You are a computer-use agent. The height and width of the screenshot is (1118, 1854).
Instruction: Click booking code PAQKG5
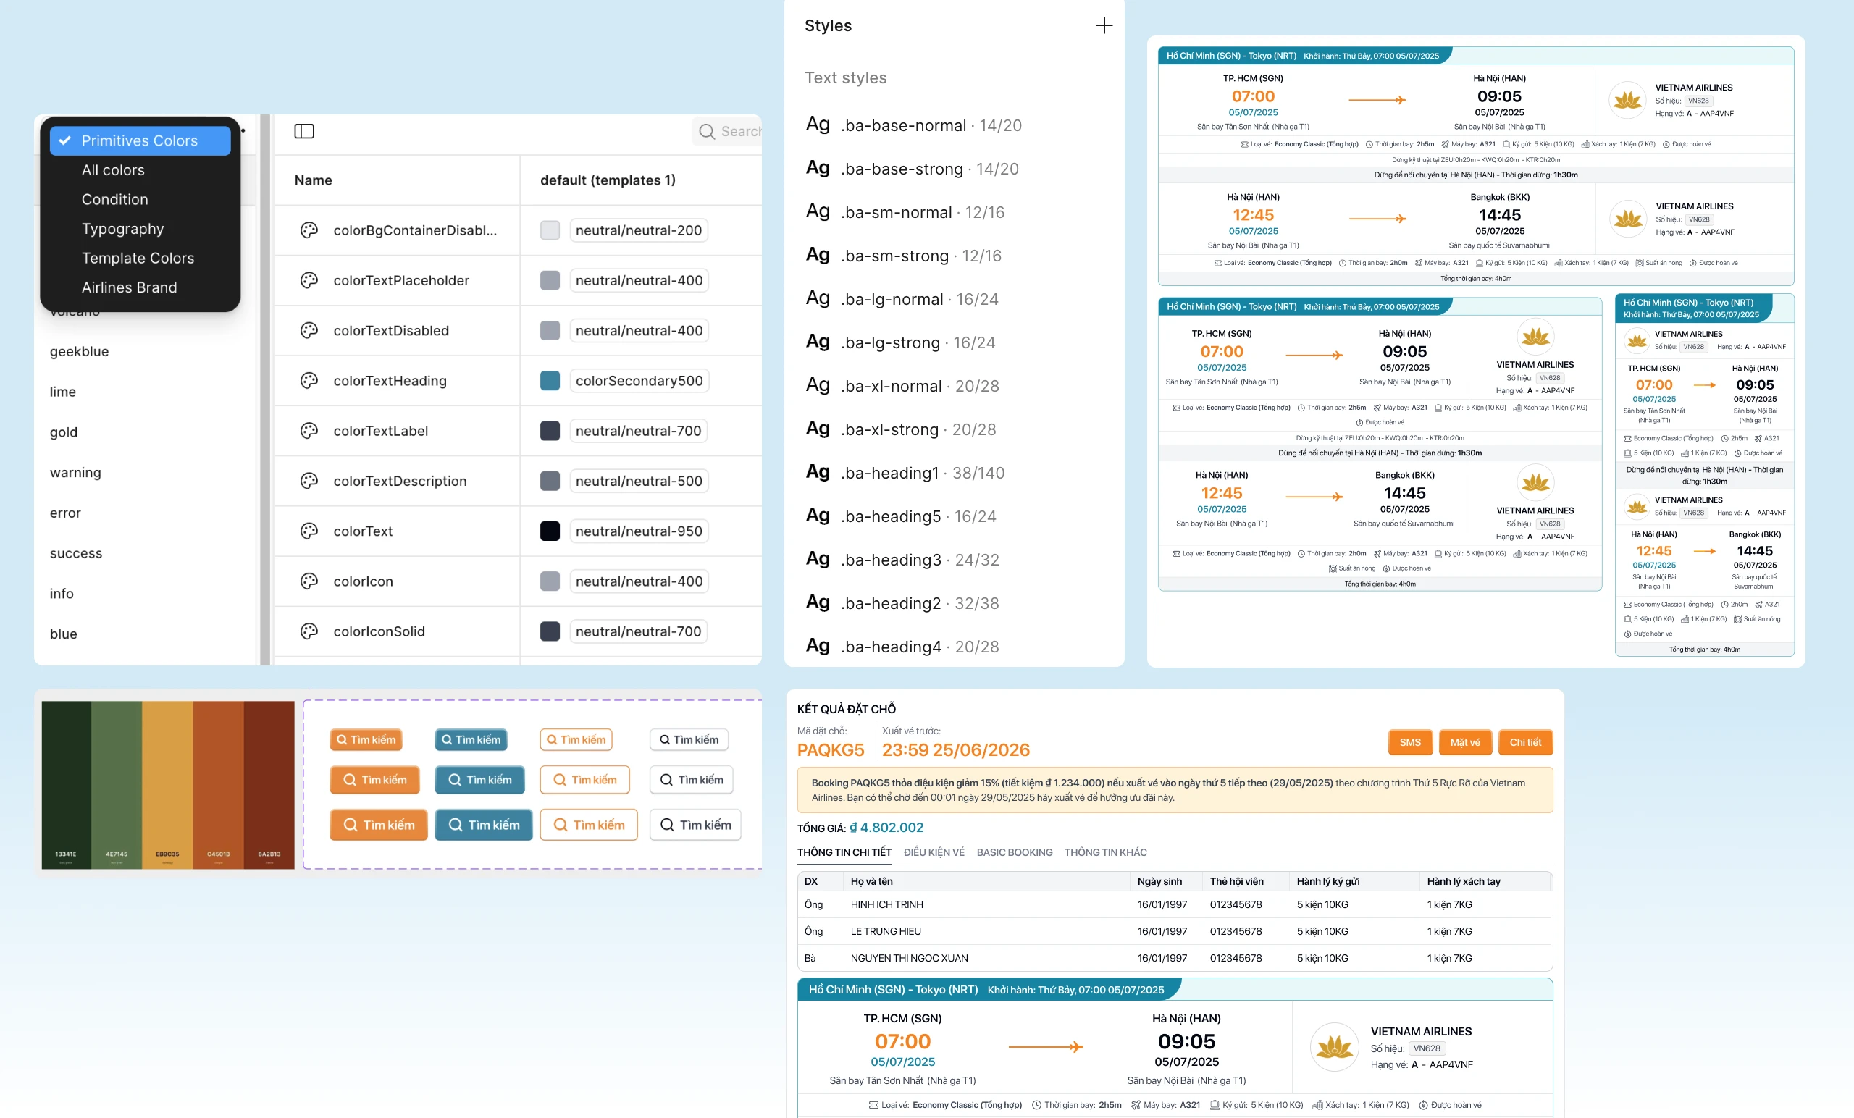[831, 750]
